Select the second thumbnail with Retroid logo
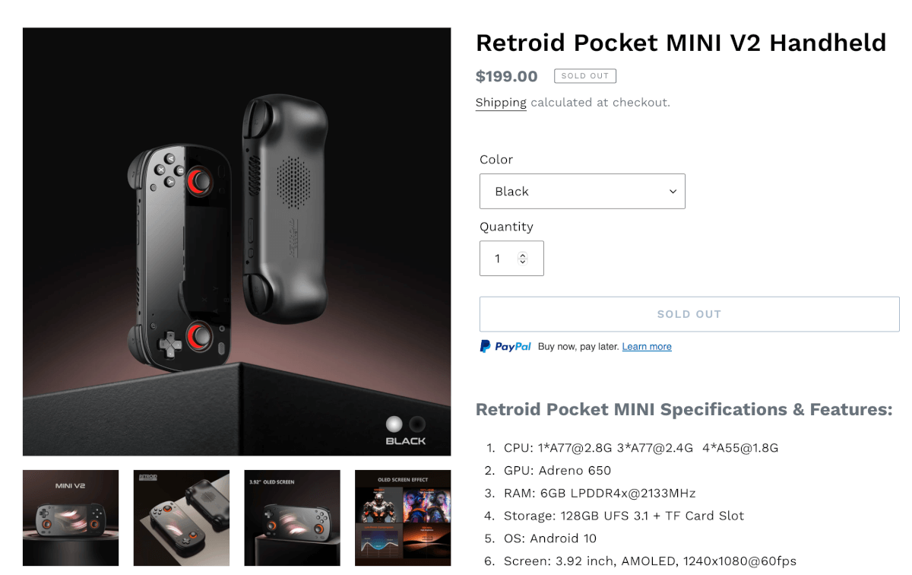This screenshot has height=575, width=912. [x=182, y=518]
